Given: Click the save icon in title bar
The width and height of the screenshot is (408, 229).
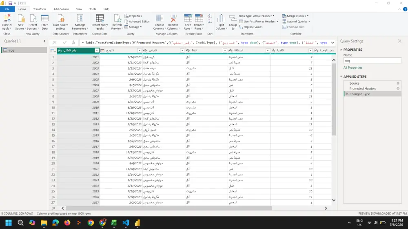Looking at the screenshot, I should (10, 3).
